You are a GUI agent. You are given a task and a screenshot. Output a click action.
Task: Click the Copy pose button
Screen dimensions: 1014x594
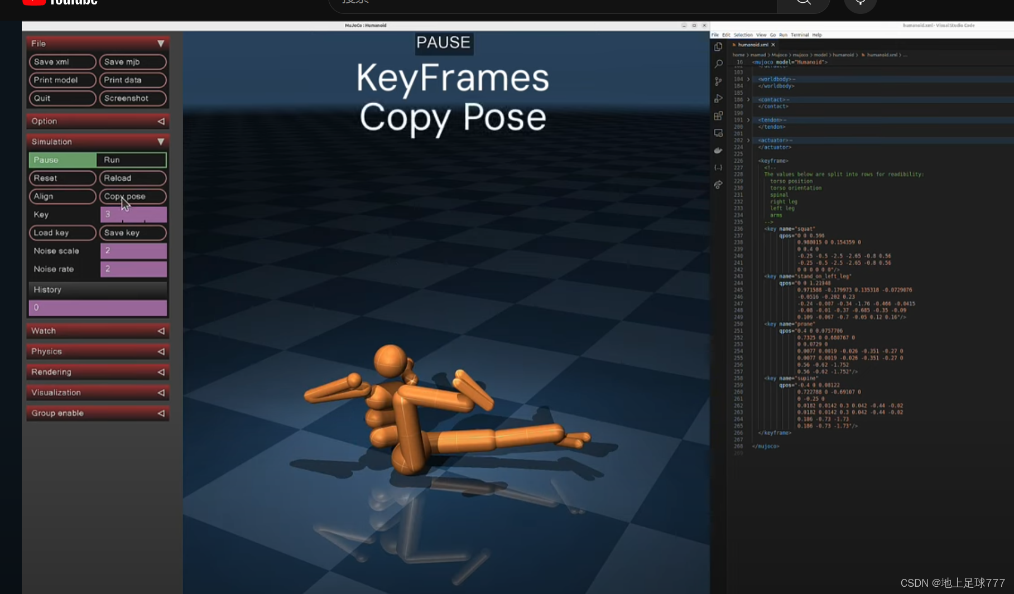tap(133, 196)
